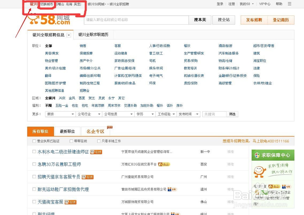Open the 名企专区 tab
The height and width of the screenshot is (215, 304).
tap(95, 131)
